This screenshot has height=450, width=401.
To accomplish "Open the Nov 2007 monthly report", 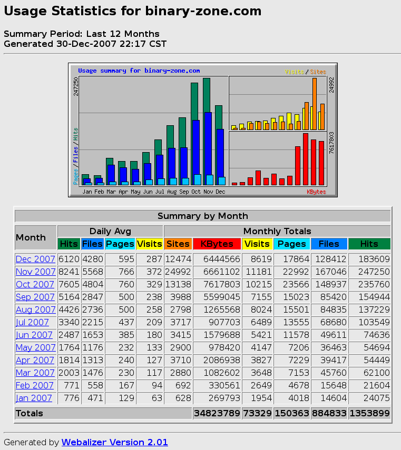I will (x=35, y=272).
